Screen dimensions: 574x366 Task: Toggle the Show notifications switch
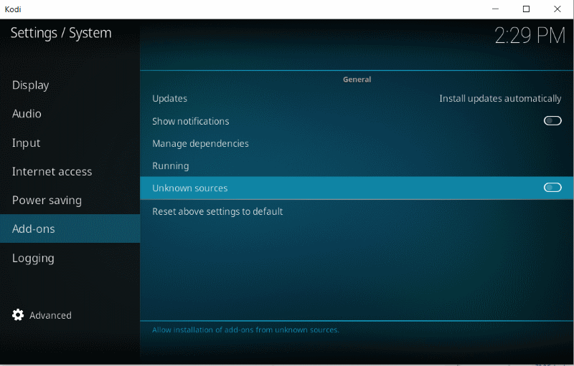(x=552, y=121)
